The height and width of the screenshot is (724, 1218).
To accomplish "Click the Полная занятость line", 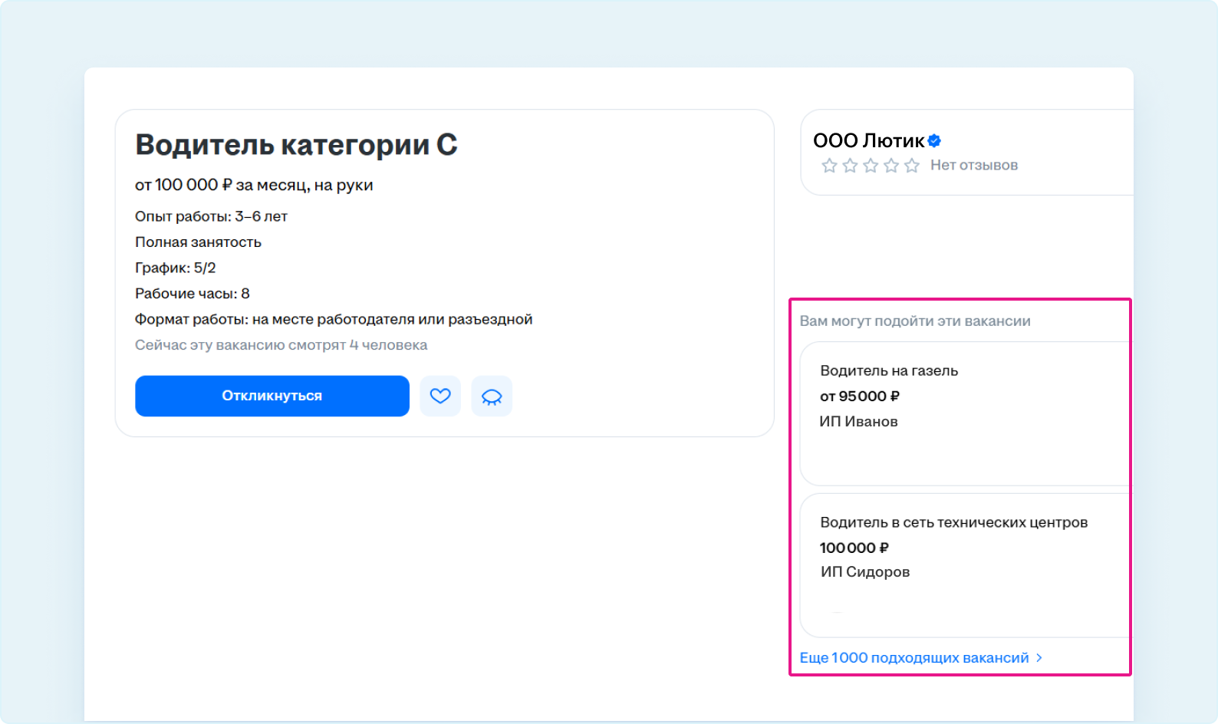I will (198, 242).
